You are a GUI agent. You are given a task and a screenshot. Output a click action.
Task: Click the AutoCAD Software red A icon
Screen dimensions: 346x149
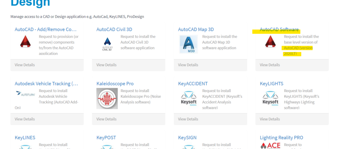(271, 42)
